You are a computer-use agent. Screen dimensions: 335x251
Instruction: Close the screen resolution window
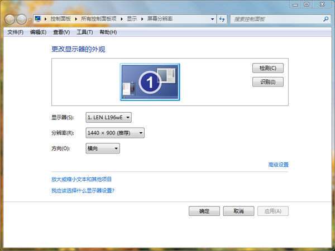322,4
